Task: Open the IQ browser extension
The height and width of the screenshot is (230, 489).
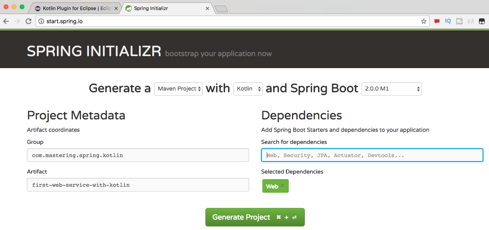Action: 448,21
